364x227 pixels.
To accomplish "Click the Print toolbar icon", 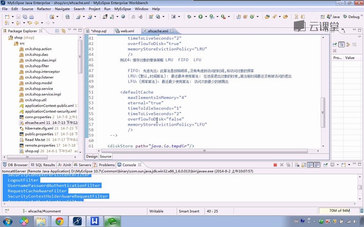I will tap(32, 16).
